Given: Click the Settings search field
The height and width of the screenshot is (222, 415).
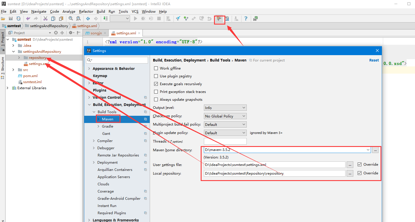Looking at the screenshot, I should click(117, 60).
